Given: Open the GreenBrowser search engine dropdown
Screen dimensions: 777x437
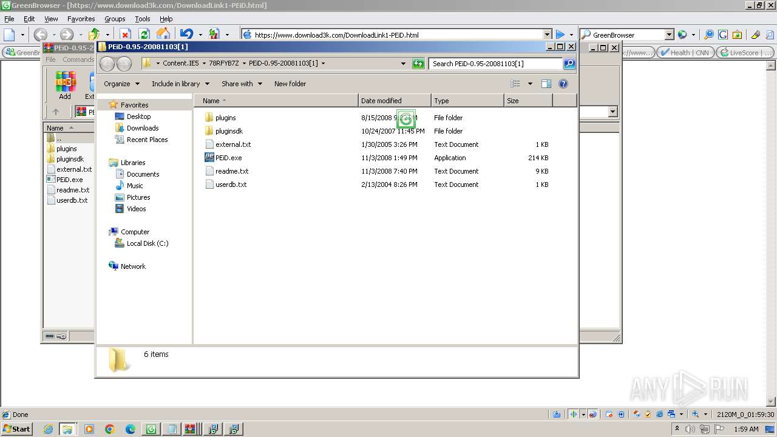Looking at the screenshot, I should point(669,35).
